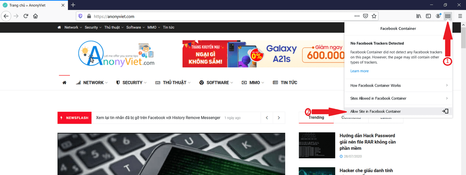The image size is (466, 175).
Task: Click the AnonyViet tab favicon
Action: point(5,5)
